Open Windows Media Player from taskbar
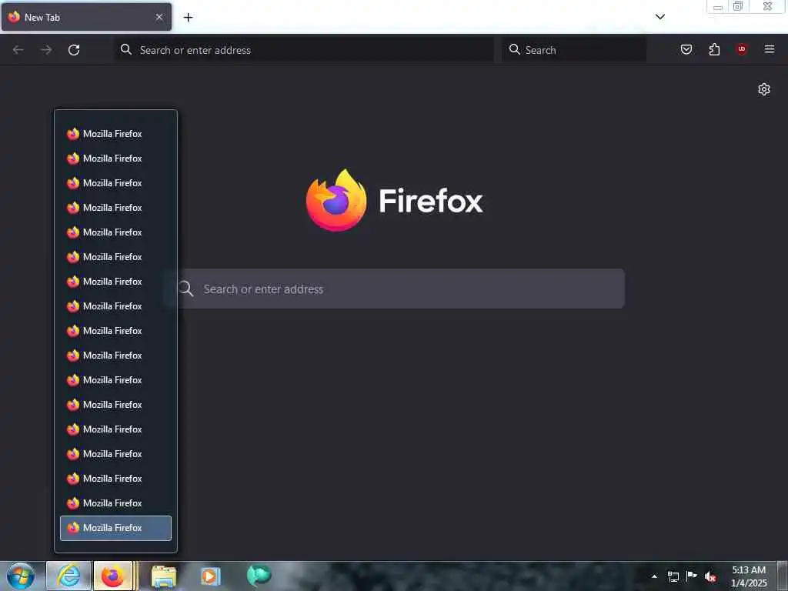788x591 pixels. (211, 576)
